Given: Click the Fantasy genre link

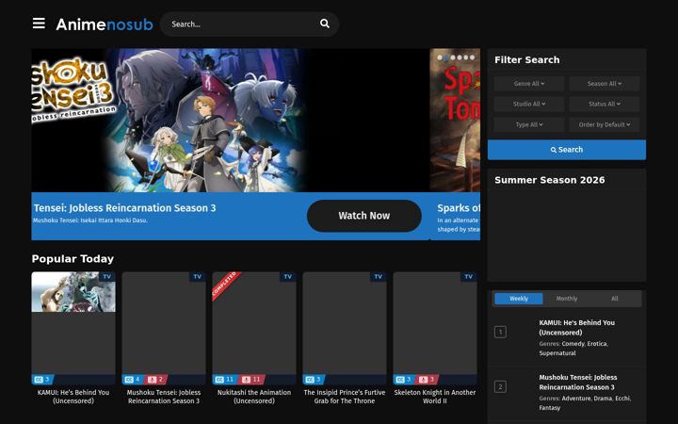Looking at the screenshot, I should click(550, 408).
